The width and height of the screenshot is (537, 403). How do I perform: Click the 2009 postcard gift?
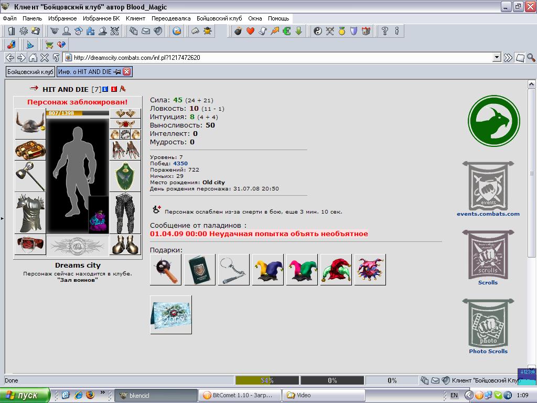(171, 315)
